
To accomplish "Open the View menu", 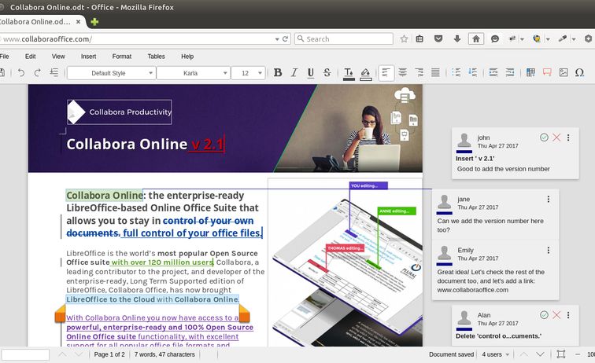I will (x=58, y=57).
